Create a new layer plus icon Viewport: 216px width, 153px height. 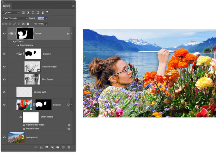pyautogui.click(x=63, y=147)
